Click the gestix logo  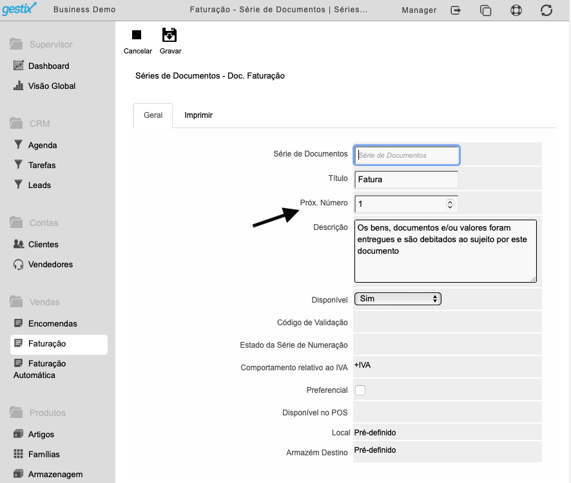pos(19,9)
